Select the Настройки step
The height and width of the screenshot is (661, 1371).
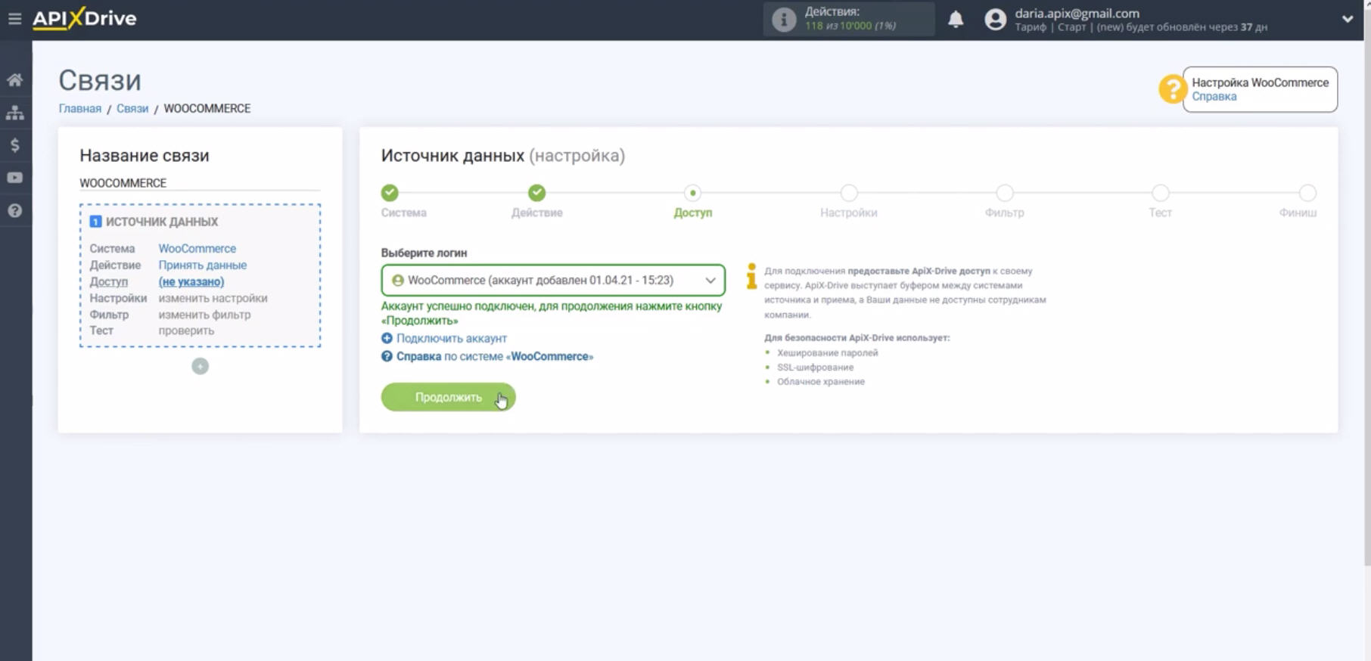coord(849,193)
